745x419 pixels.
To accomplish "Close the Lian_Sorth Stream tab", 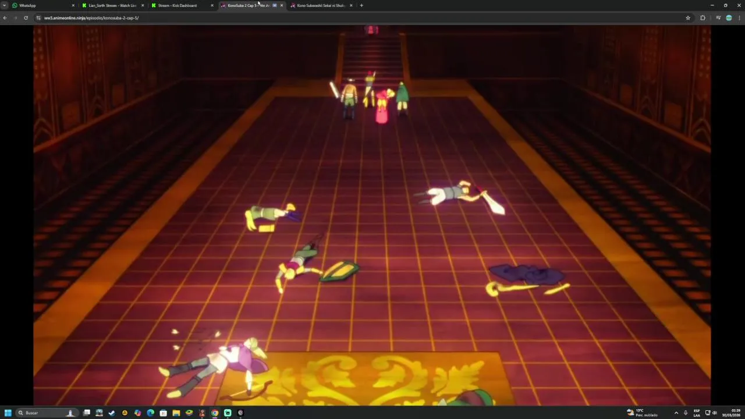I will 143,5.
